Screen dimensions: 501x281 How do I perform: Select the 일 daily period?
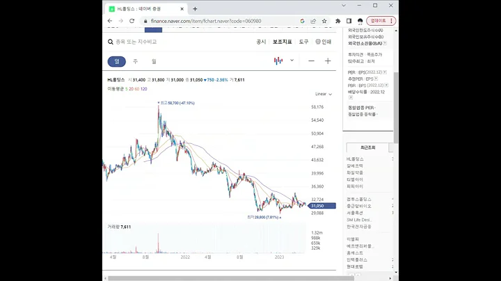tap(117, 62)
